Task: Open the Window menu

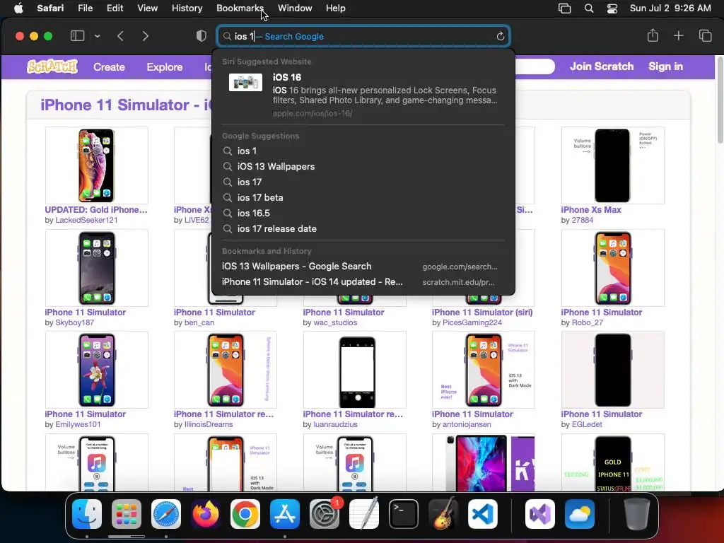Action: click(295, 8)
